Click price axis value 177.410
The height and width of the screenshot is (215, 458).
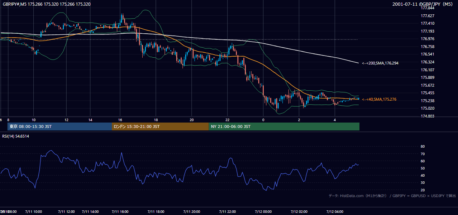tap(428, 23)
